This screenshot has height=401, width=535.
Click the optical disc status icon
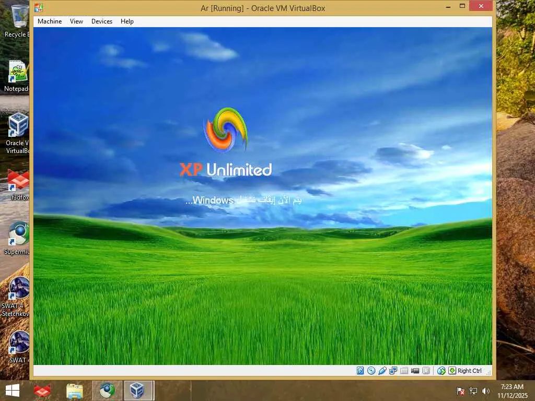pyautogui.click(x=371, y=371)
